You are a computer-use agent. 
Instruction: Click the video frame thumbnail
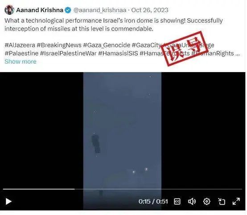(122, 130)
